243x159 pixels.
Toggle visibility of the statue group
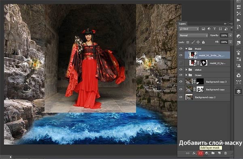click(181, 70)
